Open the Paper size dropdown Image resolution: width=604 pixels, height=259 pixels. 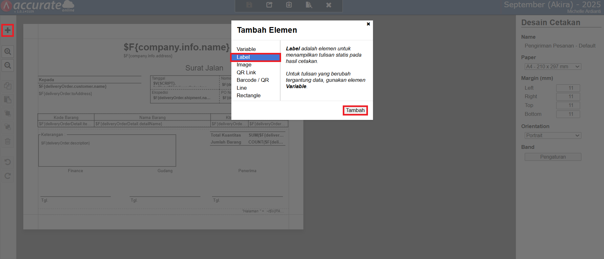point(553,66)
